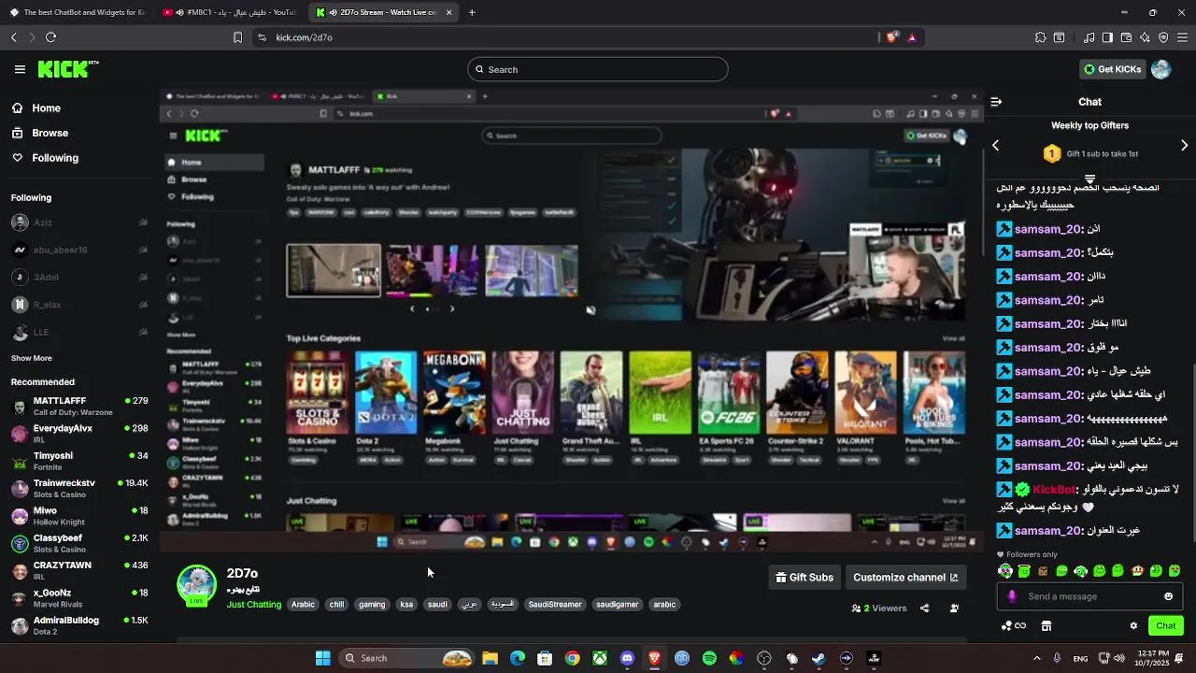The height and width of the screenshot is (673, 1196).
Task: Expand Show More under Following list
Action: point(32,358)
